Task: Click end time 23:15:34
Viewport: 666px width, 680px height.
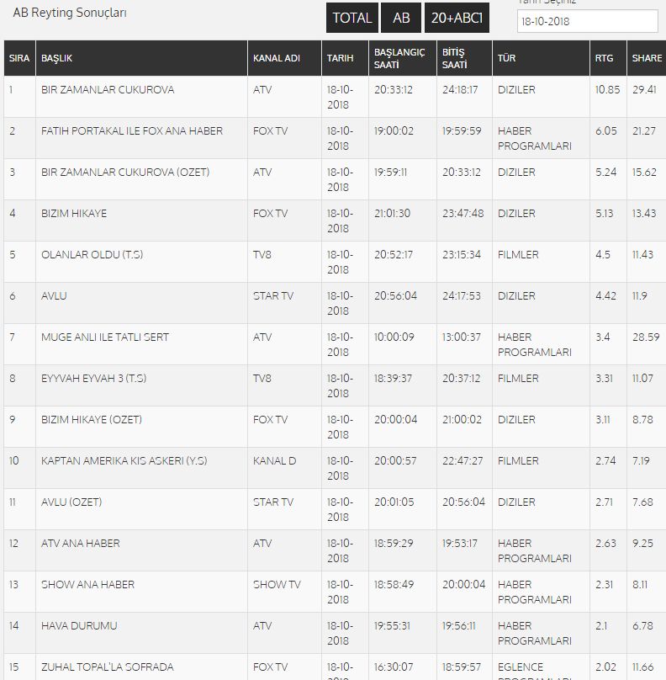Action: (x=462, y=254)
